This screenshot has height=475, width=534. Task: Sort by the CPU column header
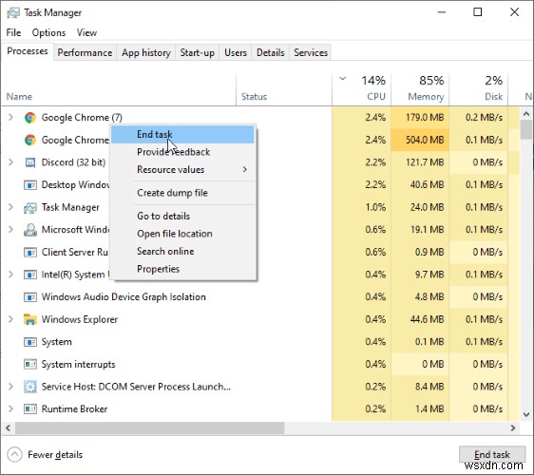(x=361, y=88)
